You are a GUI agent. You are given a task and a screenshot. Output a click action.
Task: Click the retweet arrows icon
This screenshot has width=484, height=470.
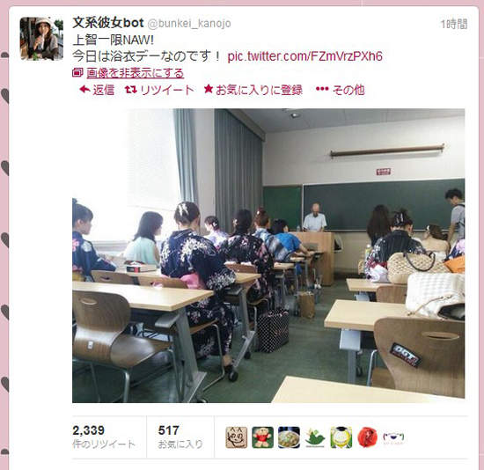click(x=130, y=90)
